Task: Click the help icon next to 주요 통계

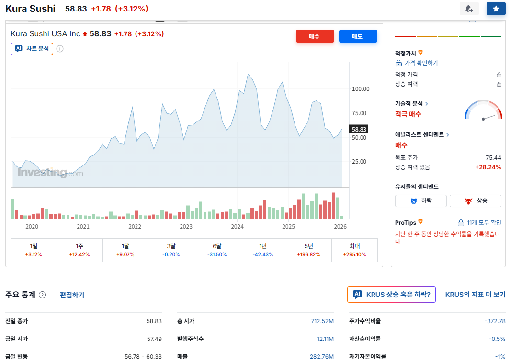Action: (x=42, y=295)
